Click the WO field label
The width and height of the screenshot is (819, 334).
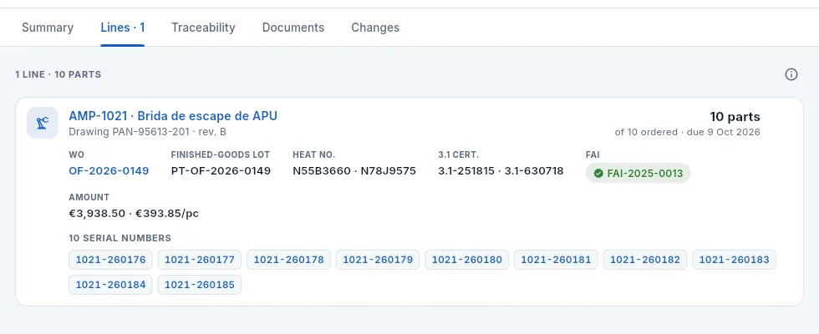76,154
